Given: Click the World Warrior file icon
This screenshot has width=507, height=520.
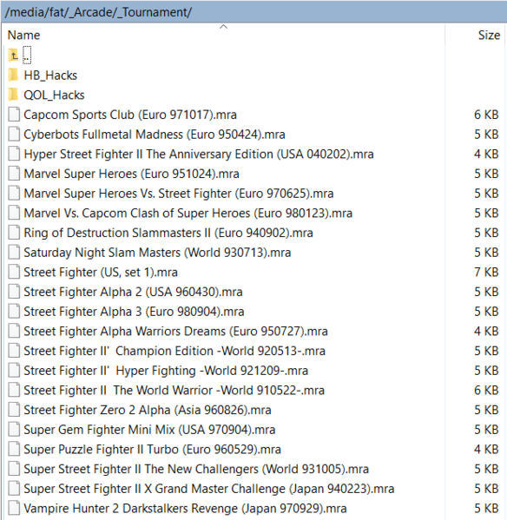Looking at the screenshot, I should (x=14, y=391).
